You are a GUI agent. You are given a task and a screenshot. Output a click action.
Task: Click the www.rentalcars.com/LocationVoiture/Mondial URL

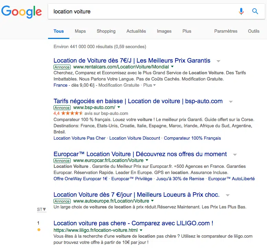[x=121, y=67]
